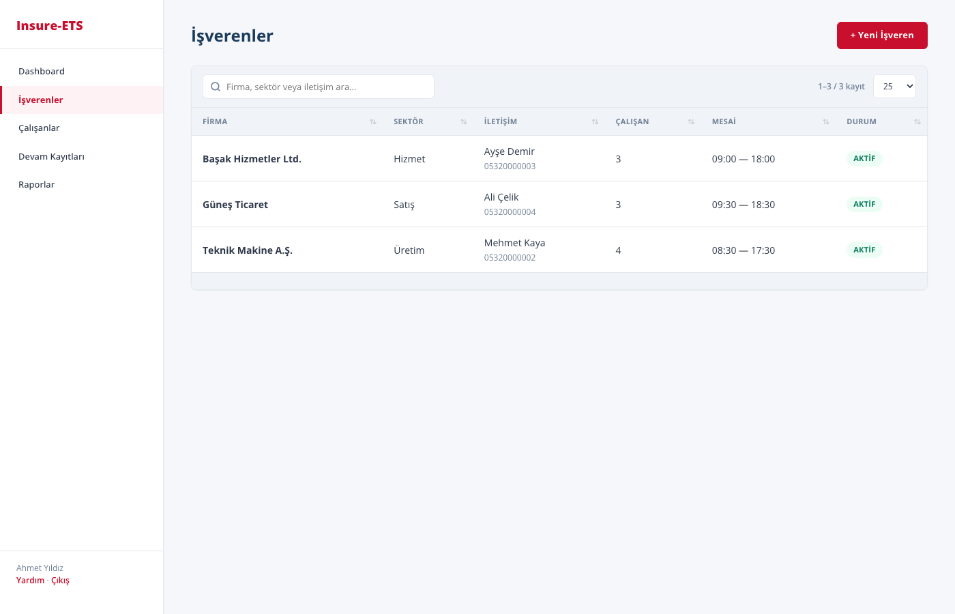This screenshot has height=614, width=955.
Task: Click the sort arrows beside Durum header
Action: 917,122
